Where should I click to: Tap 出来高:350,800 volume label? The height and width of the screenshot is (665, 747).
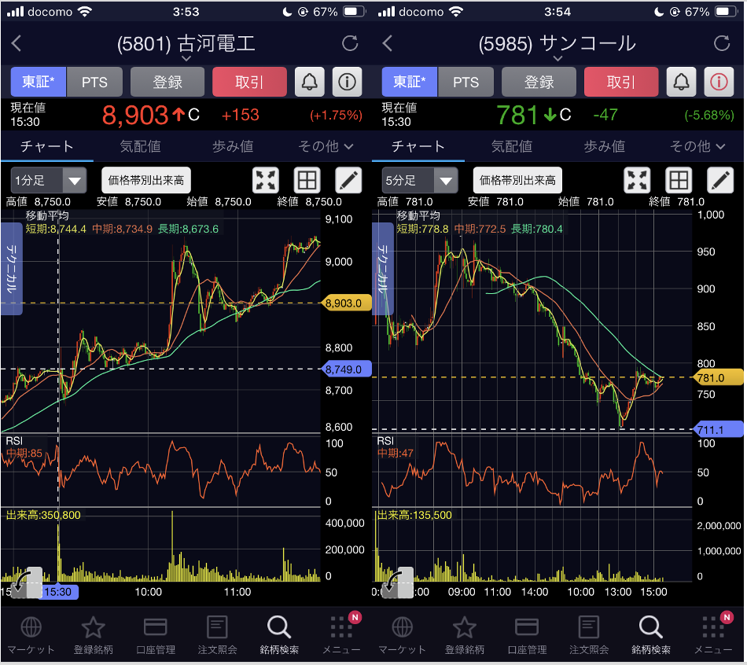point(43,515)
